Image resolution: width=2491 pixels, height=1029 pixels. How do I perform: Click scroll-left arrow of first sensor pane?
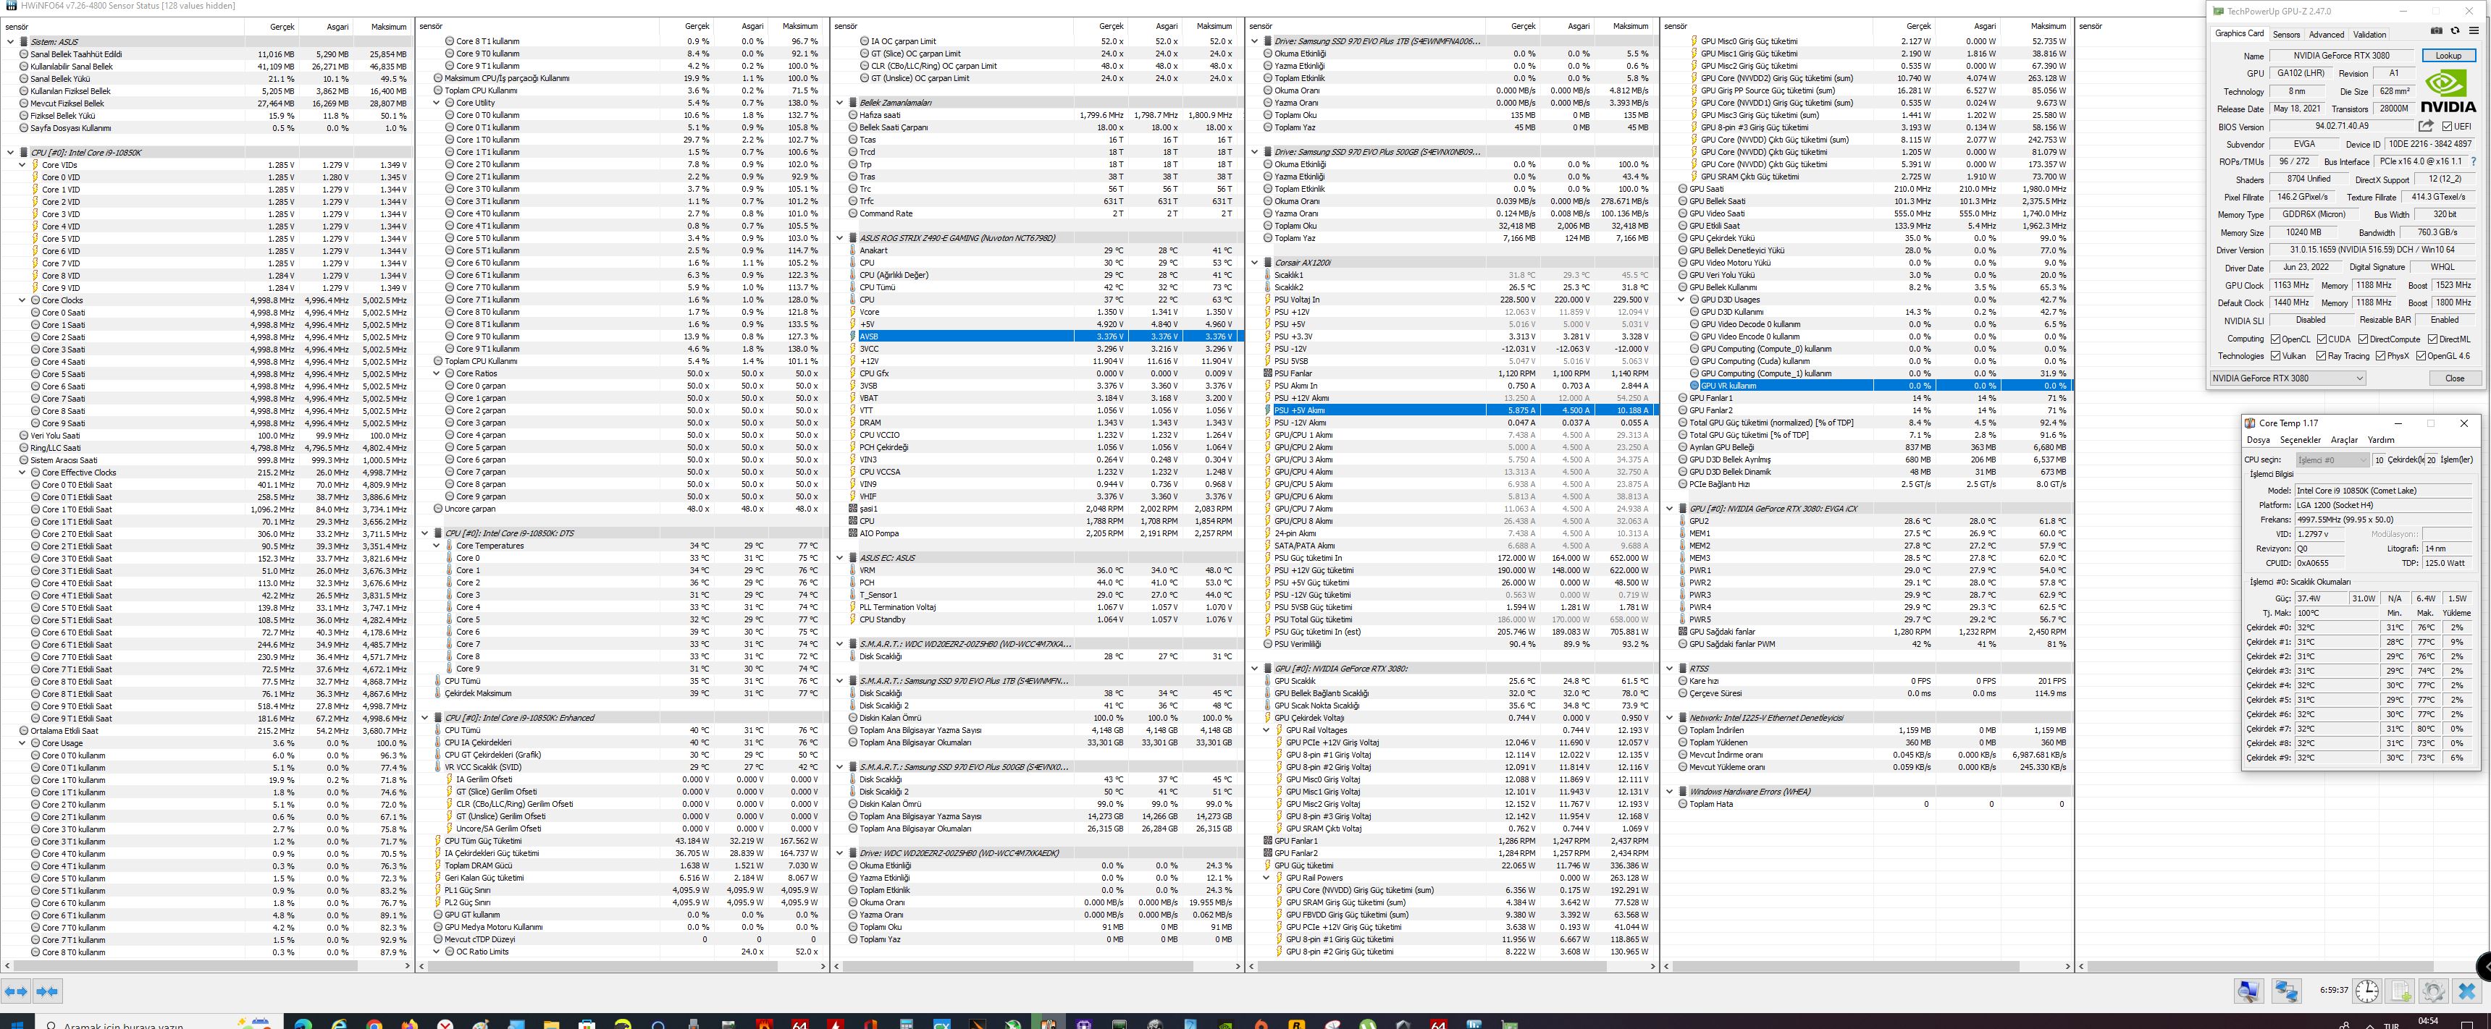6,965
